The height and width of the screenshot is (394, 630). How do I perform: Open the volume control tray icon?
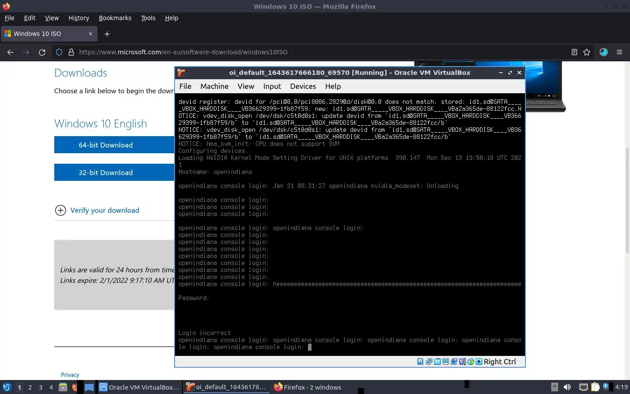tap(567, 387)
